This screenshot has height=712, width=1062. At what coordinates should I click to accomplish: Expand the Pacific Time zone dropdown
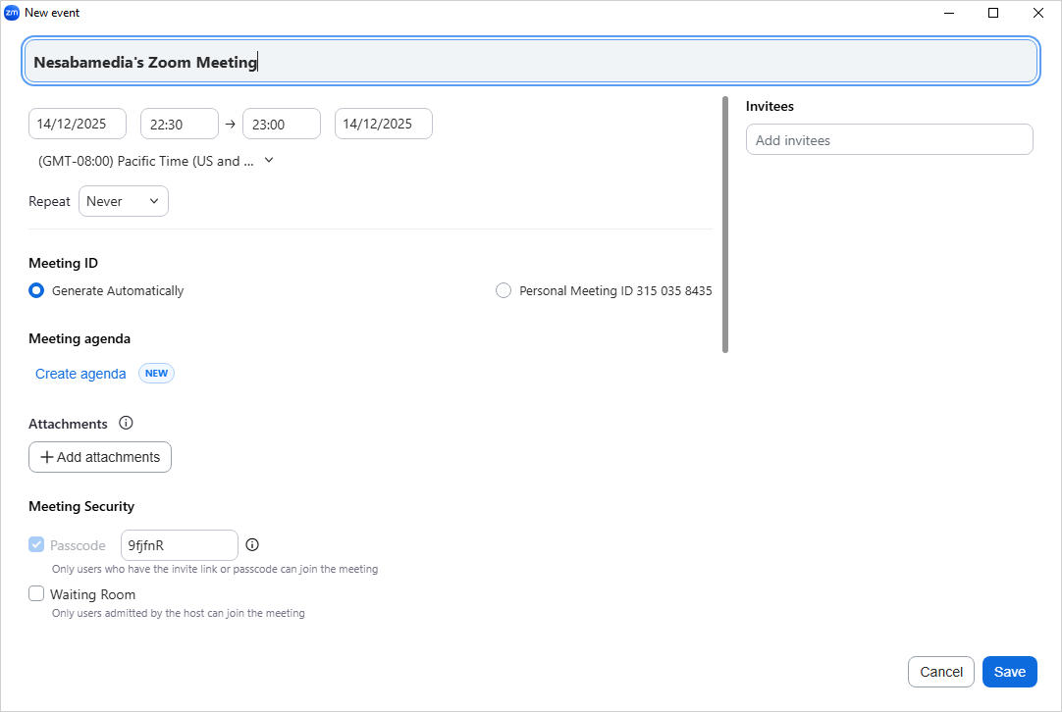pyautogui.click(x=155, y=161)
